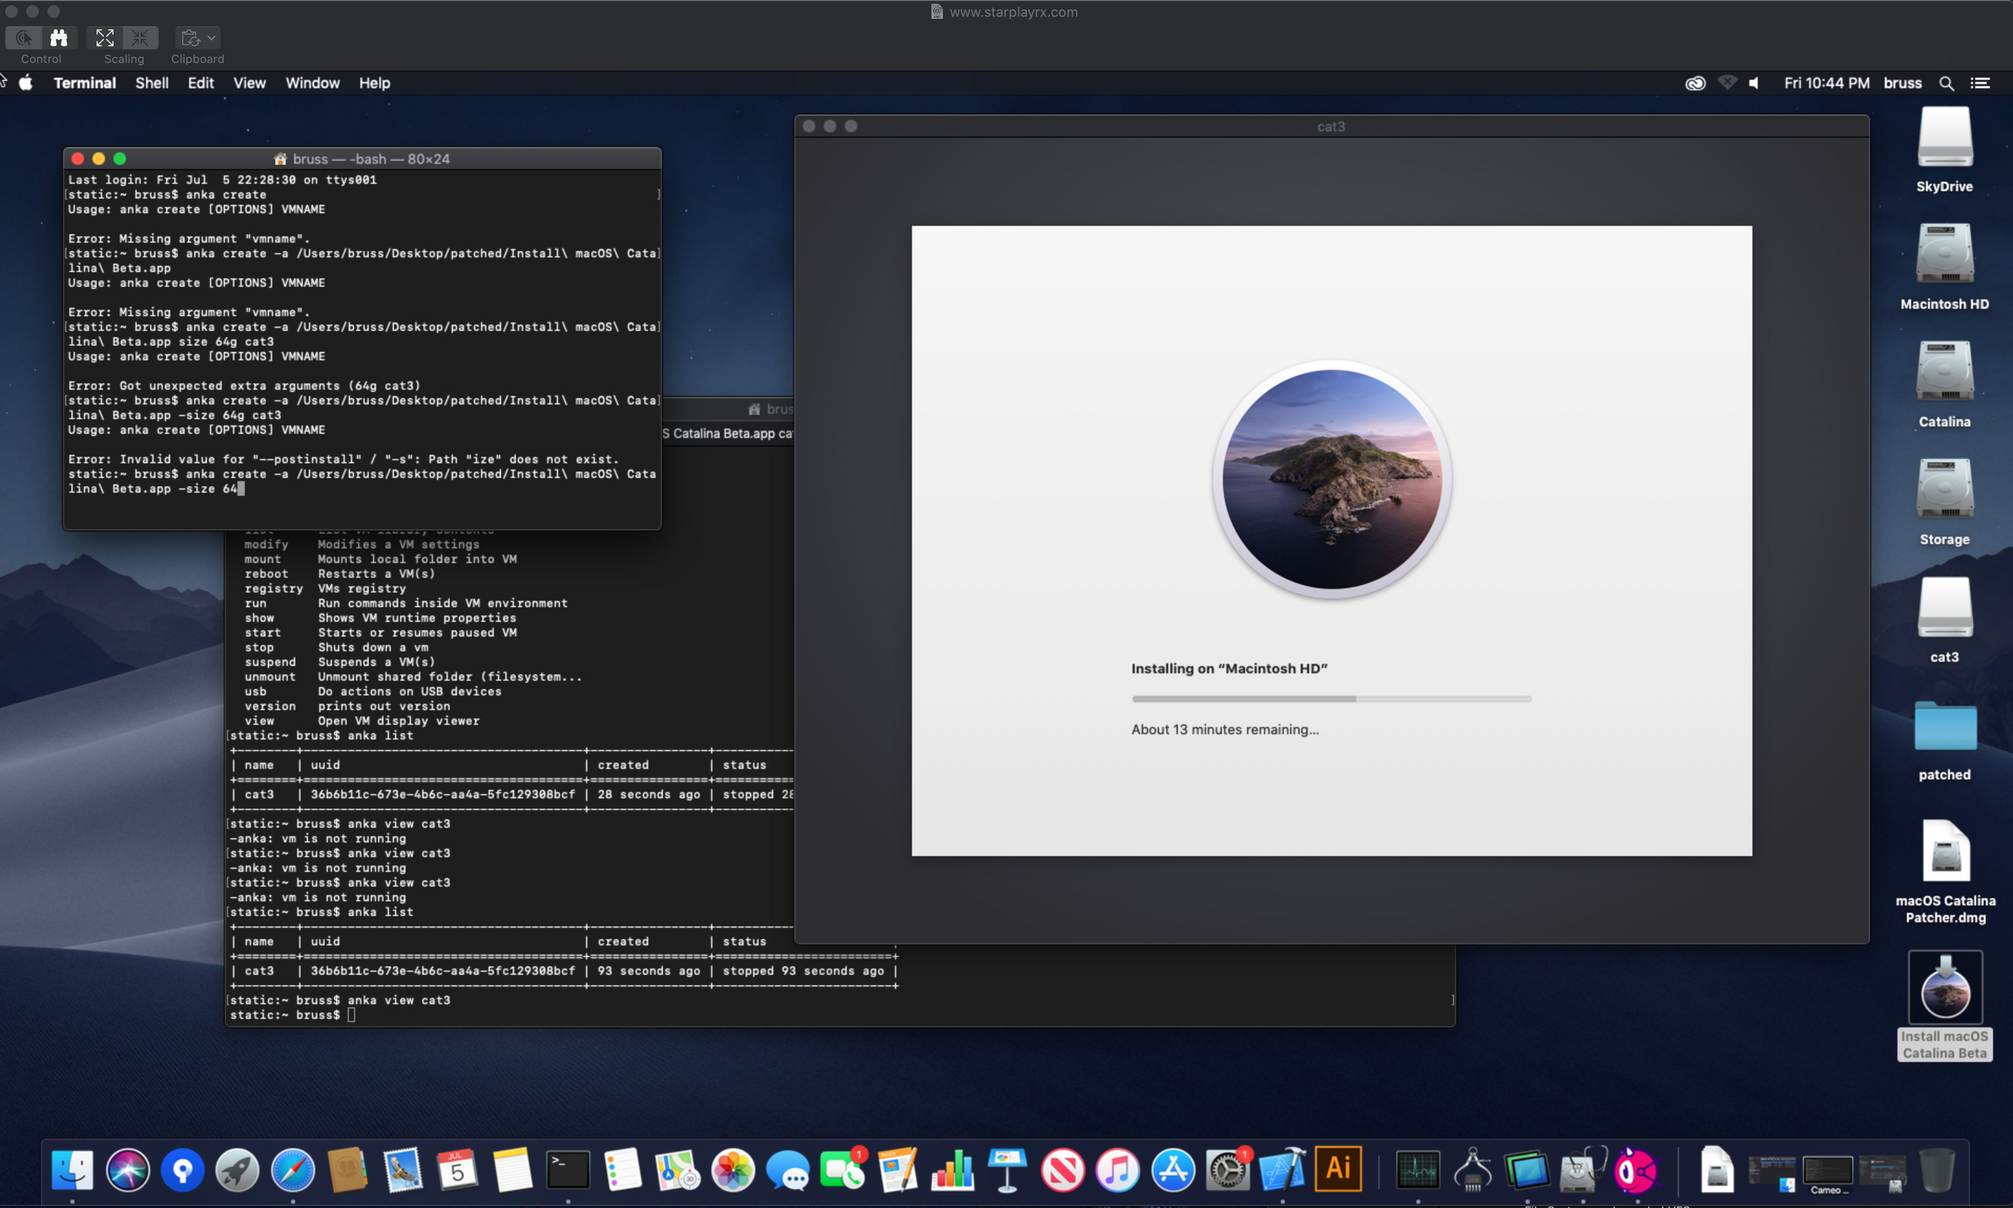
Task: Select macOS Catalina Patcher.dmg file
Action: [1945, 871]
